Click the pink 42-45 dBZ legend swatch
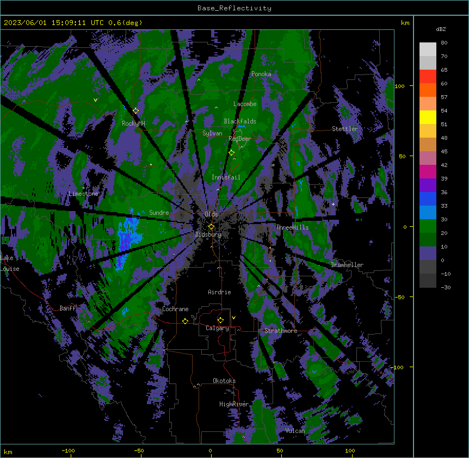The width and height of the screenshot is (469, 458). tap(428, 158)
